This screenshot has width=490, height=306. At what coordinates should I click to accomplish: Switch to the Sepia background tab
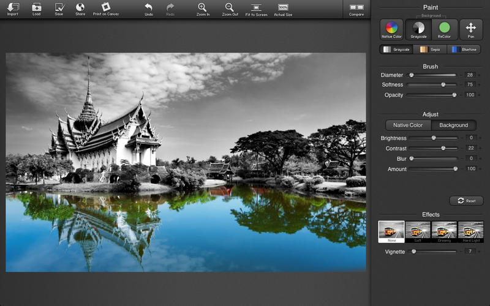point(429,50)
